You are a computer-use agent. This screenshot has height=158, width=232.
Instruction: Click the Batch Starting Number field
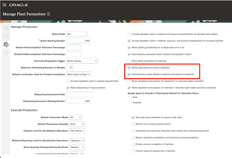[x=78, y=41]
